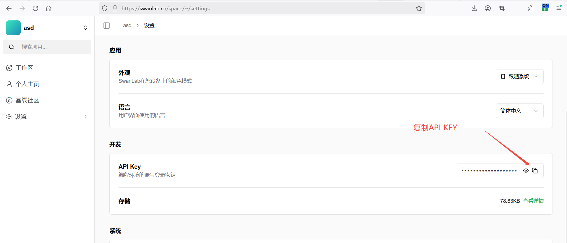The height and width of the screenshot is (243, 567).
Task: Open the appearance 跟随系统 dropdown
Action: (519, 77)
